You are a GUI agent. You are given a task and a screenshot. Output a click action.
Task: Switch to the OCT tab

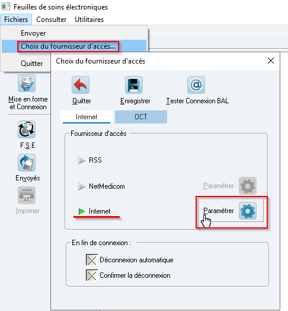(141, 117)
